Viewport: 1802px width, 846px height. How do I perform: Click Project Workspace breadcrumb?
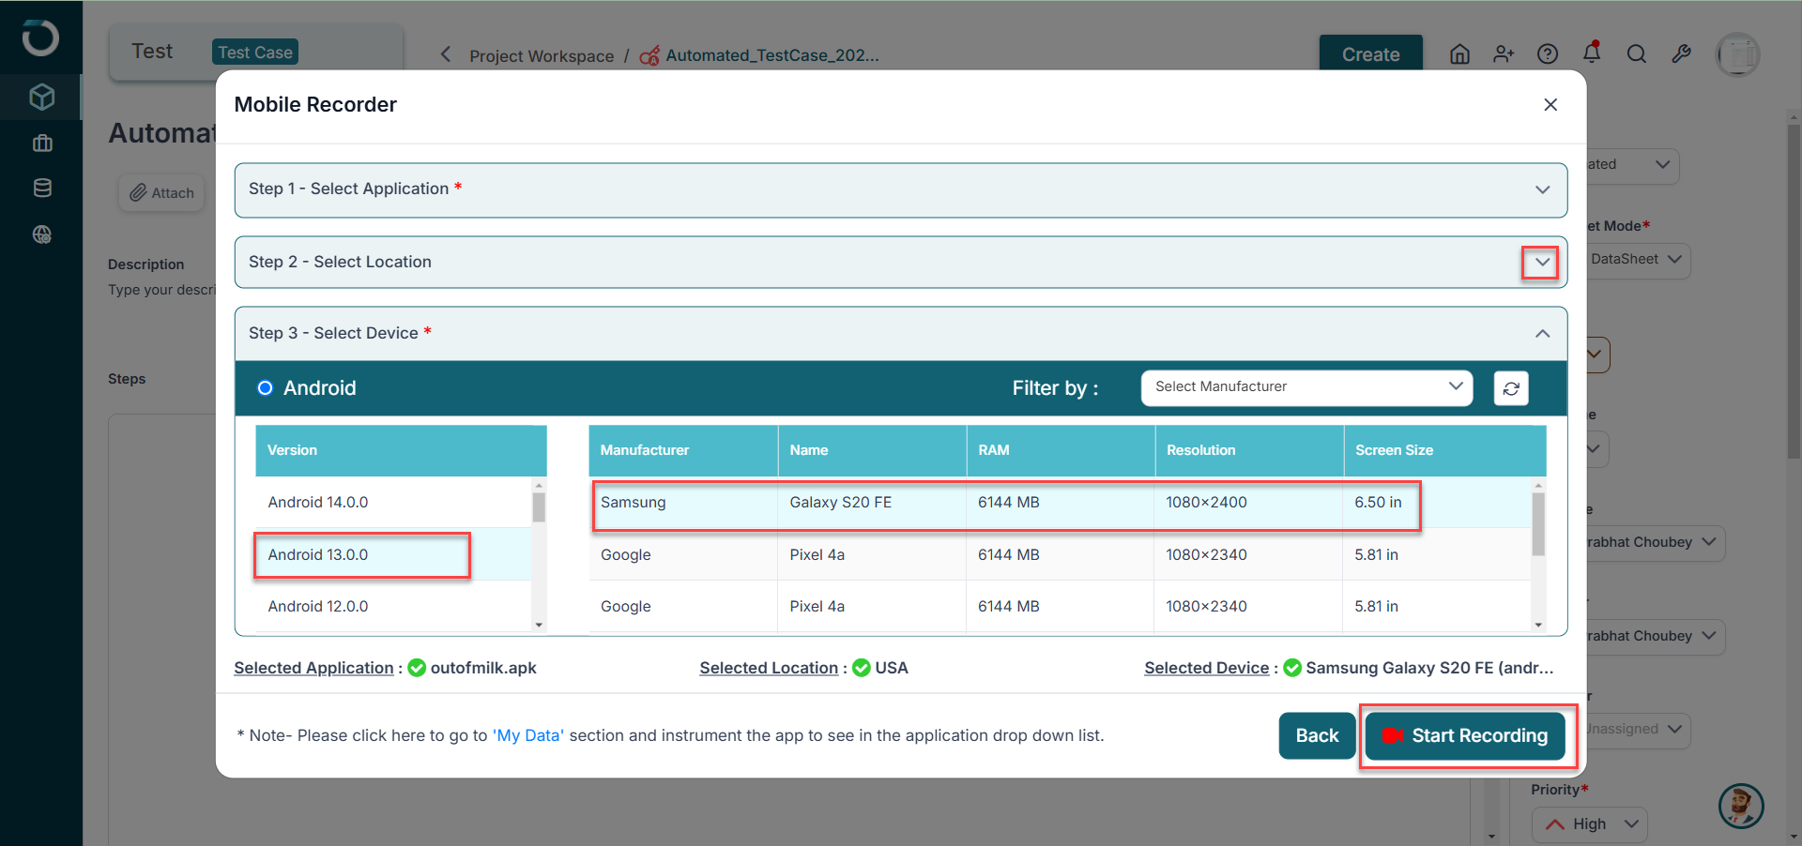[x=542, y=56]
